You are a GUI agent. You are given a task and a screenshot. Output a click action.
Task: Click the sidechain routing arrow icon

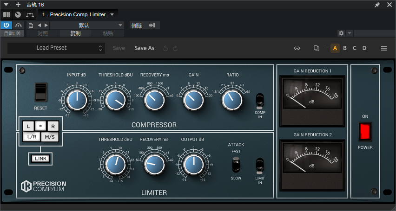(x=152, y=26)
